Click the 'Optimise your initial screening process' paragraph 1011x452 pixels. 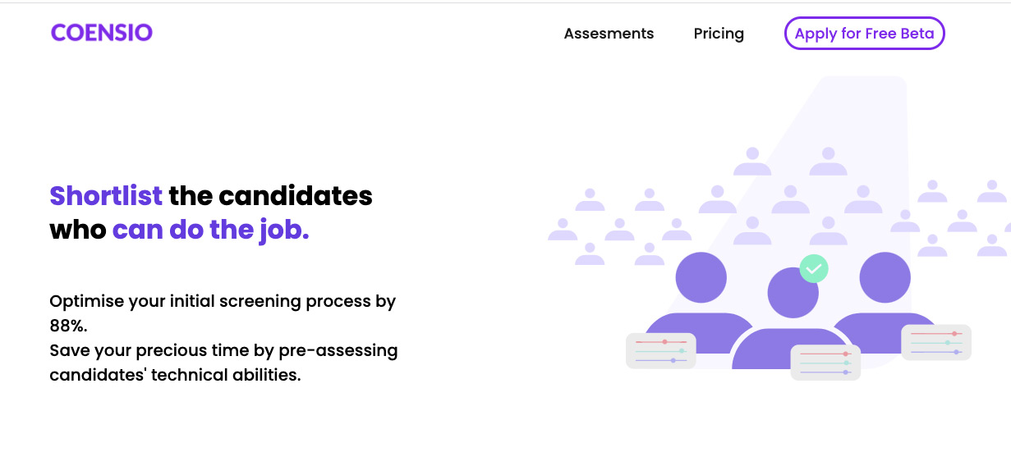point(223,313)
